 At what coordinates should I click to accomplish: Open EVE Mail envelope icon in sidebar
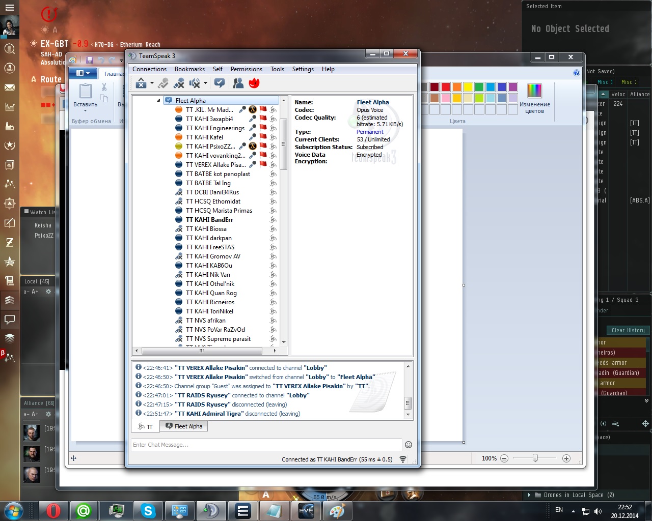(9, 88)
